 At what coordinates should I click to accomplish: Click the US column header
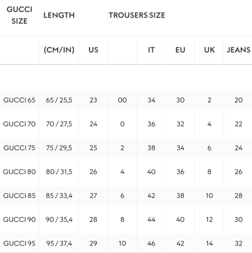click(x=93, y=50)
